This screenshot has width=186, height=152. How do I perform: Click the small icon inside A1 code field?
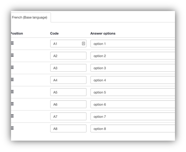(x=83, y=43)
